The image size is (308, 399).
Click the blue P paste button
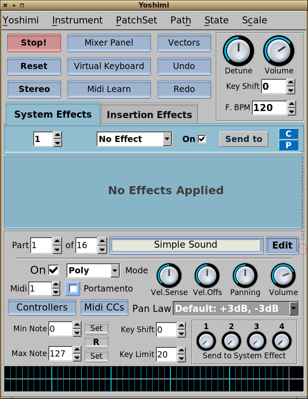(x=289, y=145)
